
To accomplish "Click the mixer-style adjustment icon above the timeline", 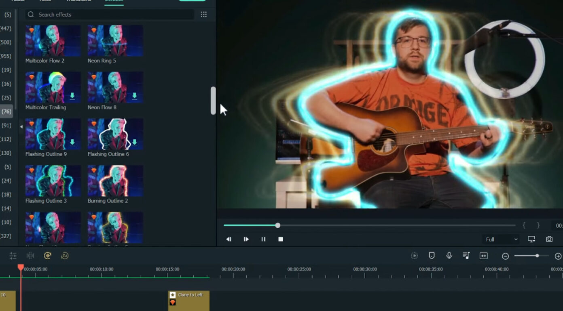I will (13, 256).
